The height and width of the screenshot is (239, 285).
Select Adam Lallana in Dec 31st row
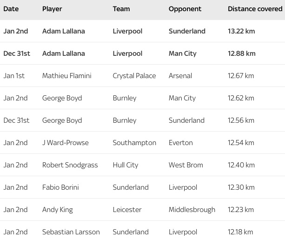[63, 53]
